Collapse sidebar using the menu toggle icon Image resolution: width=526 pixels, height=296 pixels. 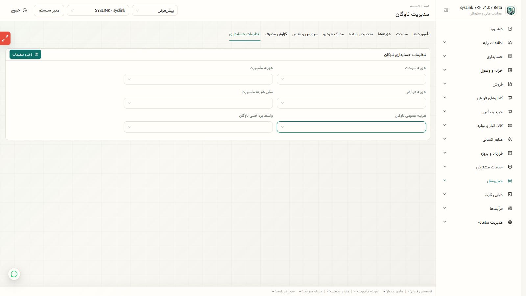(x=446, y=11)
